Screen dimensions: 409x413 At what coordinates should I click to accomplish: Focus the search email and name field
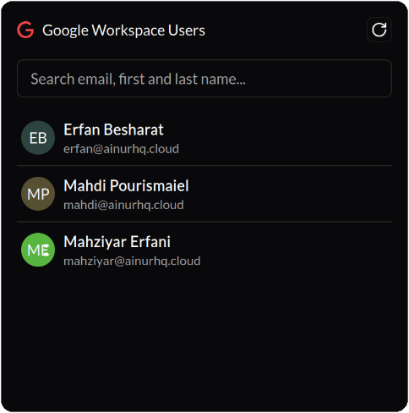(204, 79)
